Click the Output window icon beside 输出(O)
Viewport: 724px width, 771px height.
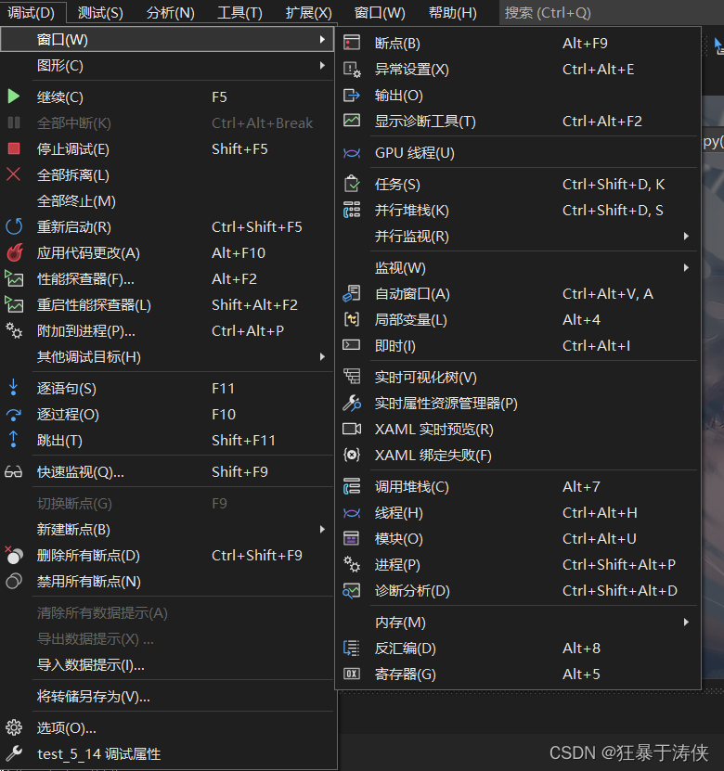click(x=352, y=96)
